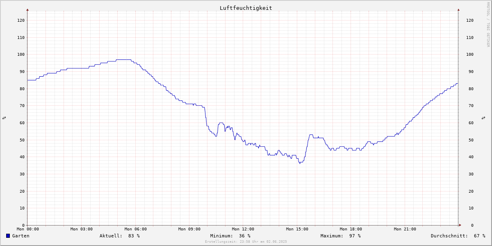The height and width of the screenshot is (246, 492).
Task: Click the "Maximum:" label
Action: [332, 236]
